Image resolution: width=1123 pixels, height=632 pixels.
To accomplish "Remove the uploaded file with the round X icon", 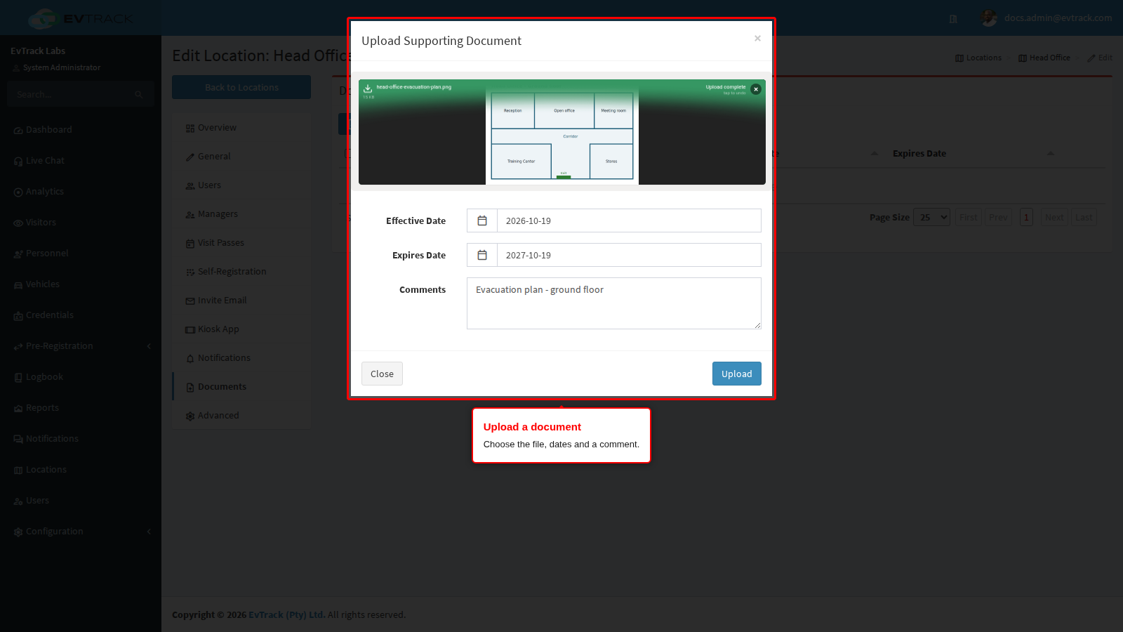I will tap(756, 89).
